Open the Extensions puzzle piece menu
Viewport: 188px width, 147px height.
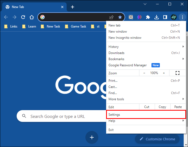pyautogui.click(x=148, y=17)
